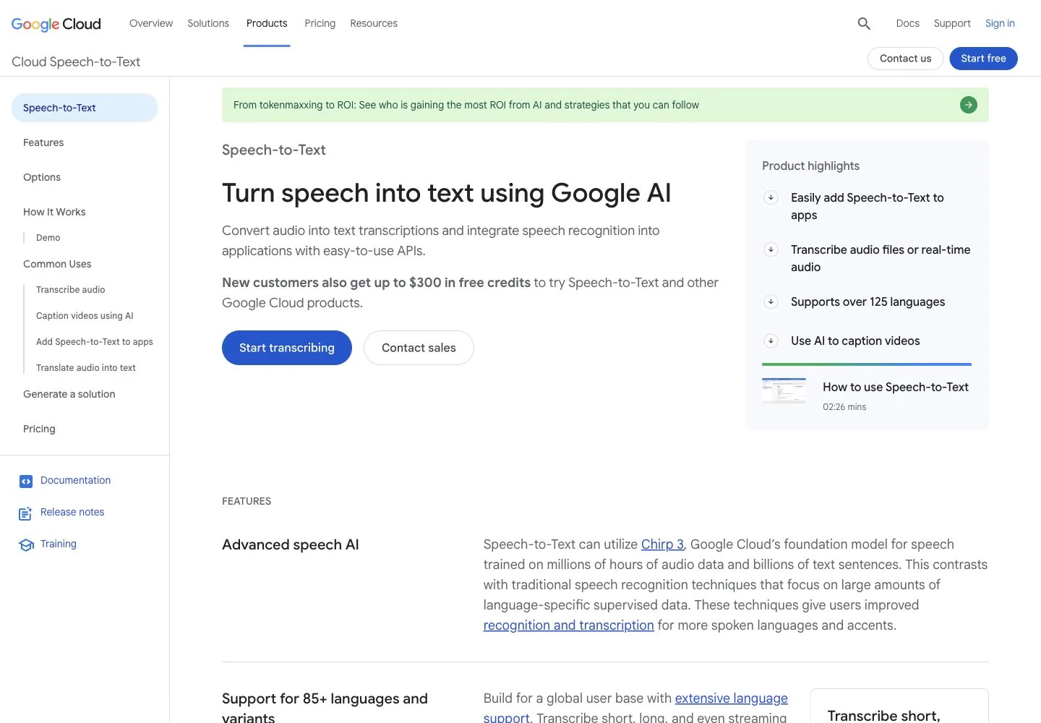Open How to use Speech-to-Text title
The image size is (1041, 723).
[x=896, y=387]
